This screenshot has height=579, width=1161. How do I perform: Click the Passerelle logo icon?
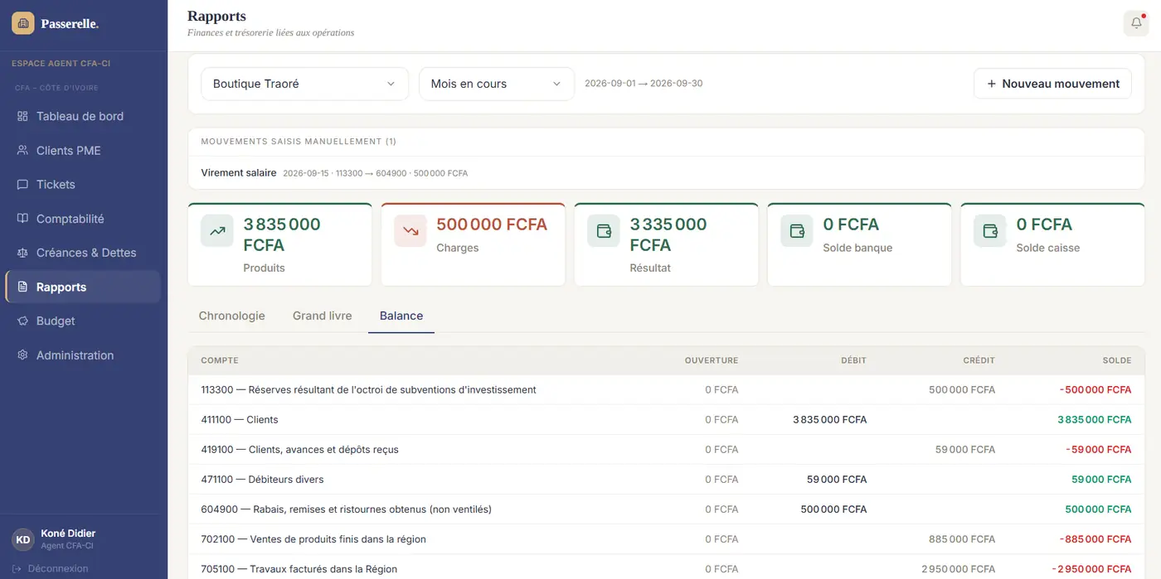tap(23, 23)
